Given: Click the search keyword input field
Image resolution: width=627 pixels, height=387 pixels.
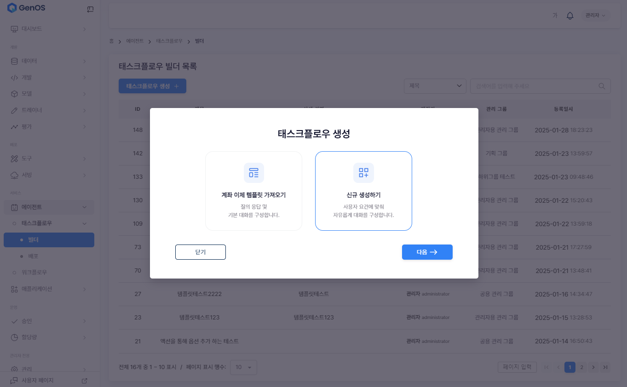Looking at the screenshot, I should [x=534, y=86].
